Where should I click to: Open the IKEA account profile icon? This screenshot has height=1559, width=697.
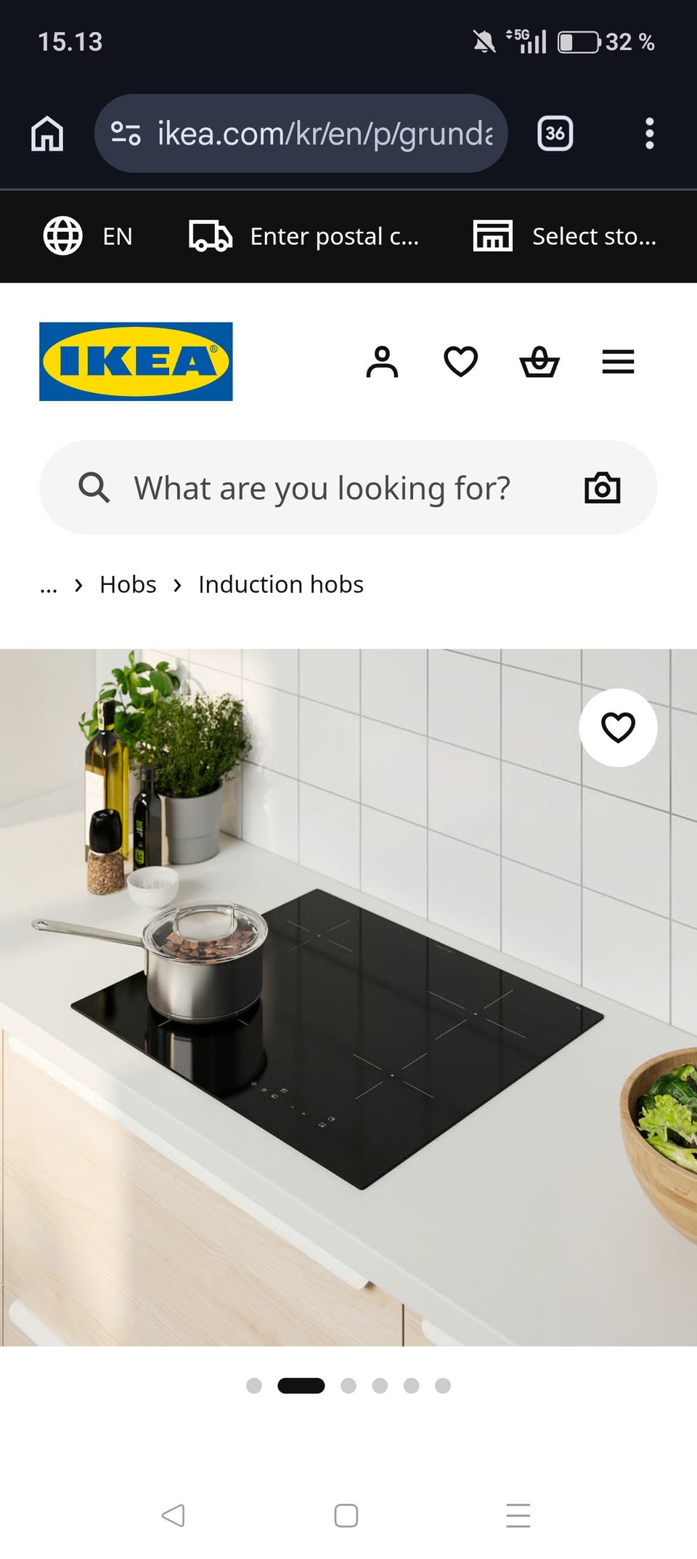pos(383,362)
